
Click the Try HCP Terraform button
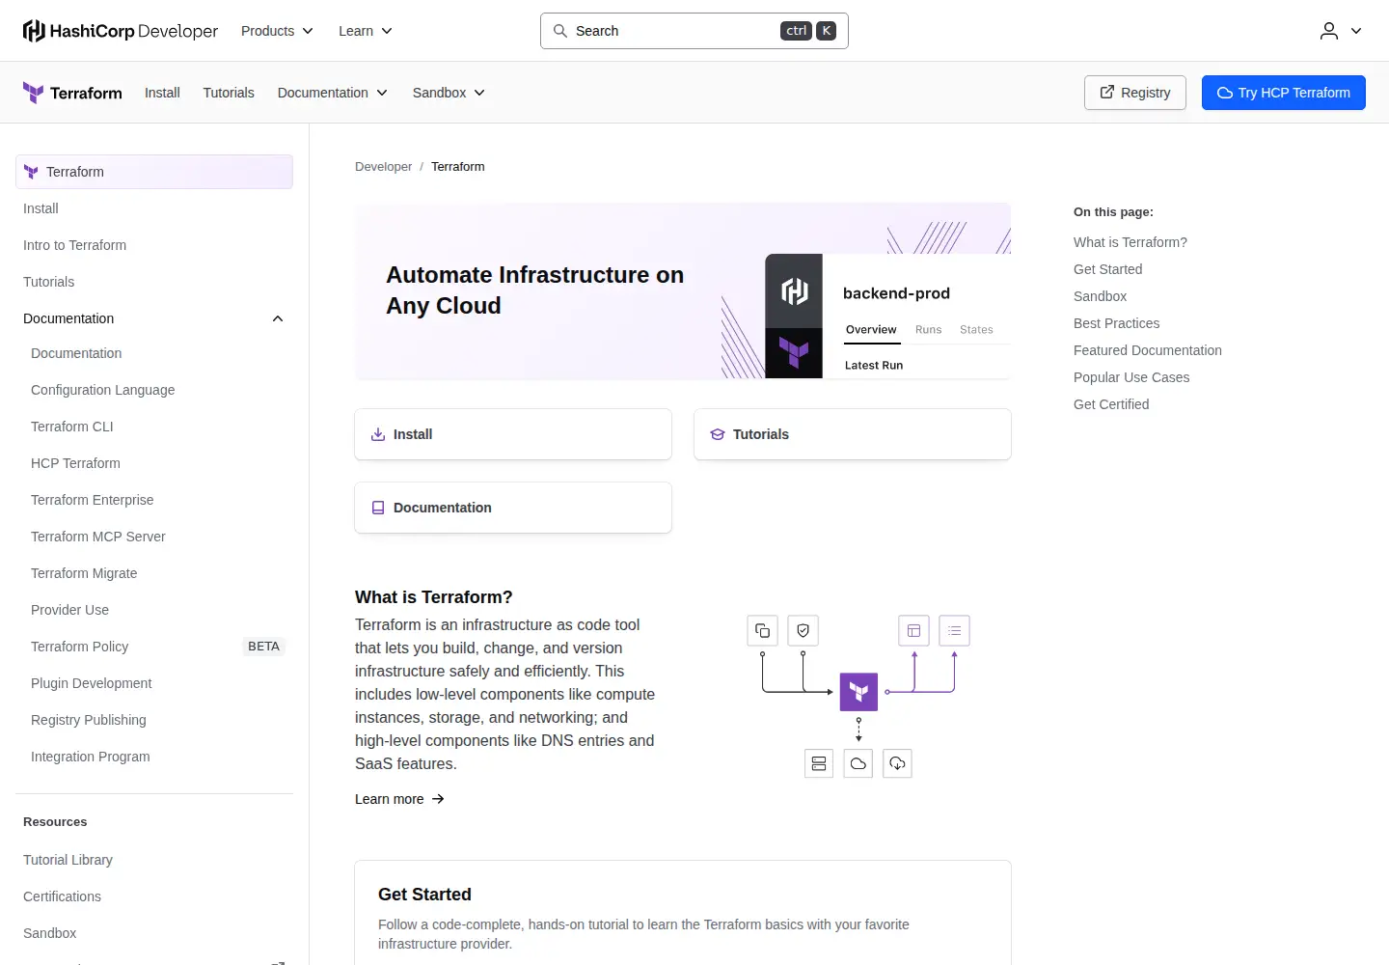click(x=1284, y=93)
